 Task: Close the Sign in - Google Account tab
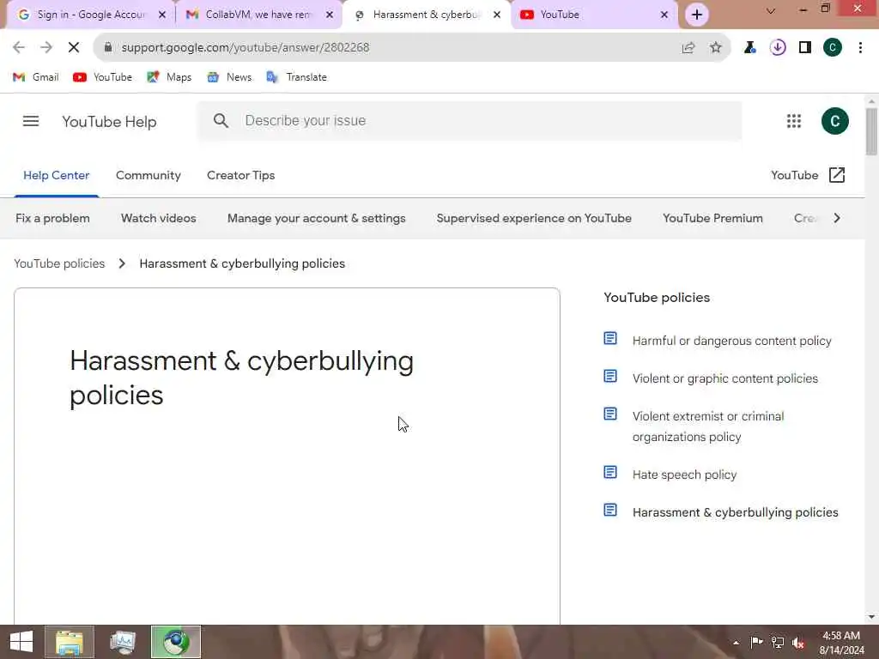[x=162, y=15]
